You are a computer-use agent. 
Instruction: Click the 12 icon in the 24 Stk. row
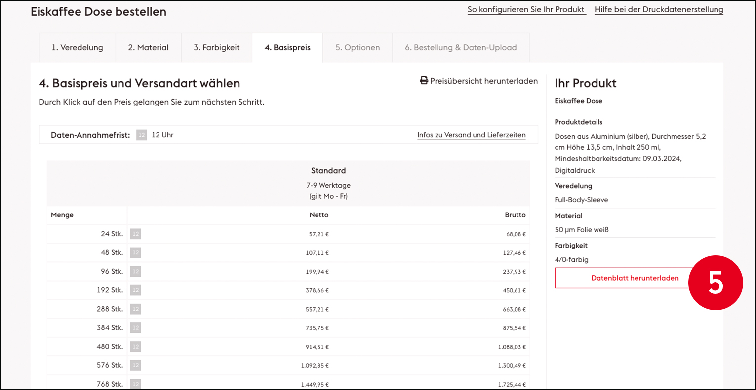[x=135, y=234]
